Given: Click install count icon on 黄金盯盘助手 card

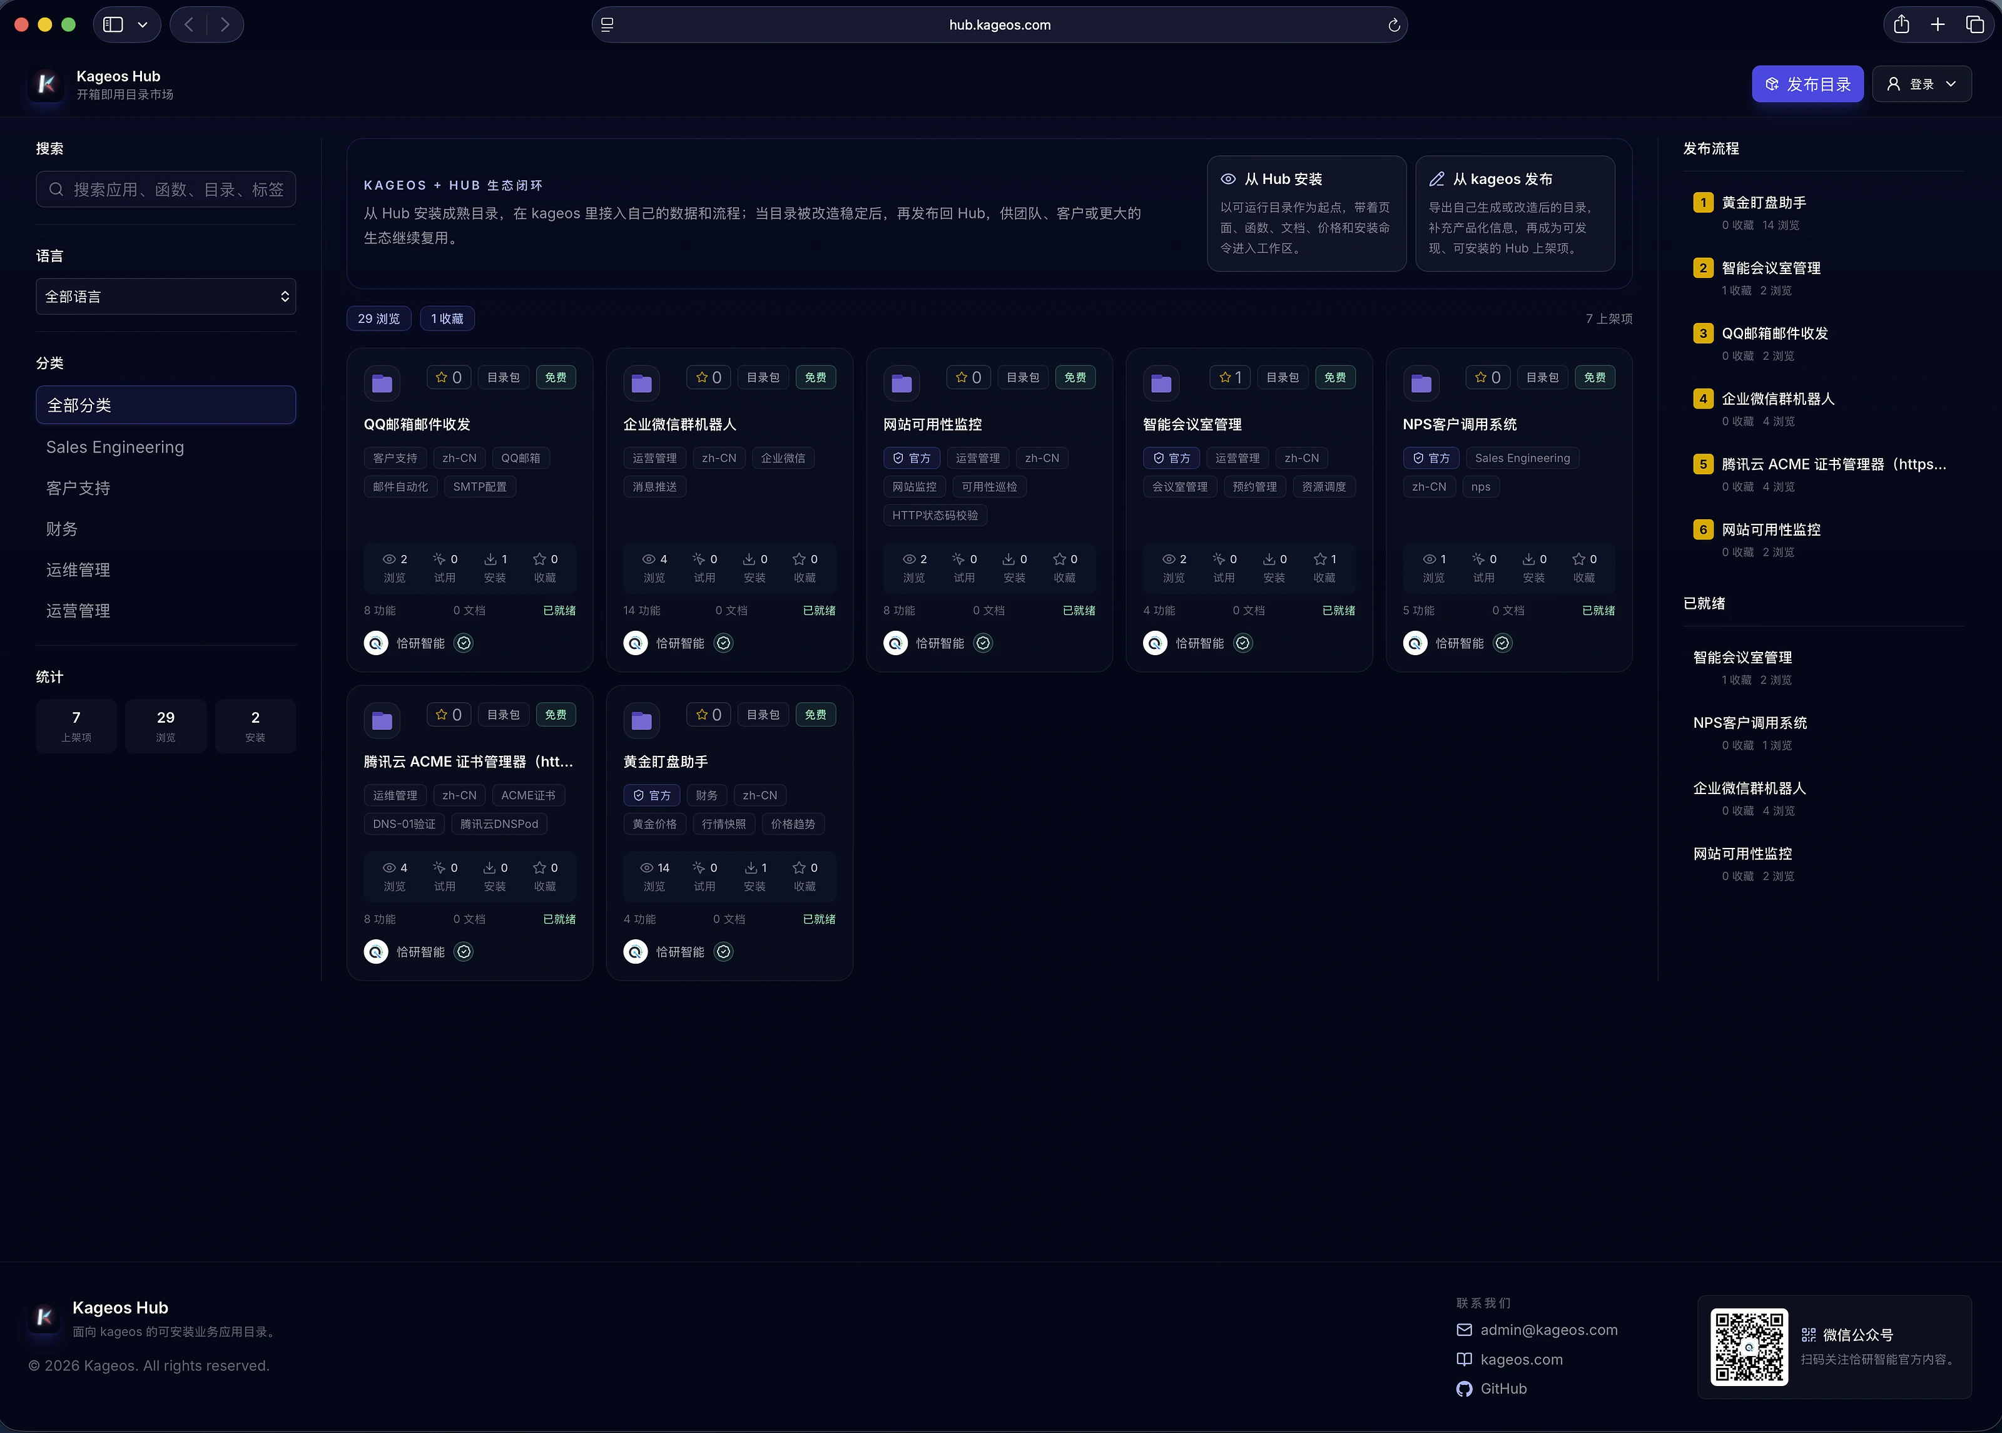Looking at the screenshot, I should tap(751, 869).
